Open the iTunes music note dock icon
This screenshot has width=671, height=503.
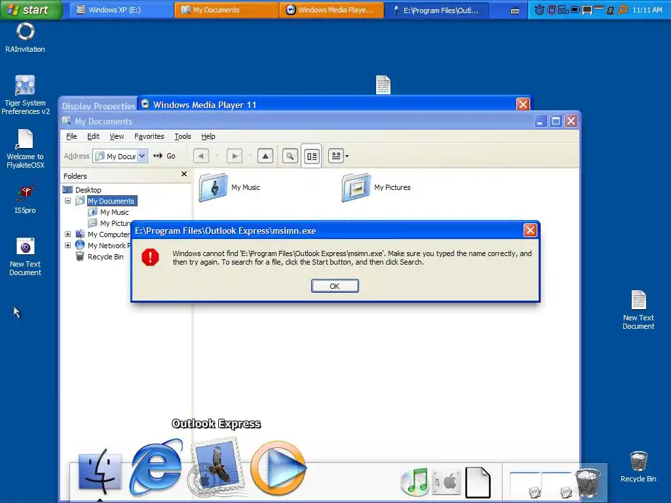[x=415, y=482]
